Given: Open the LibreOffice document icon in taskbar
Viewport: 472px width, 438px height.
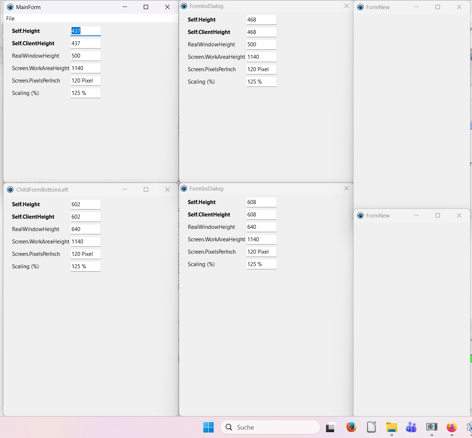Looking at the screenshot, I should coord(371,427).
